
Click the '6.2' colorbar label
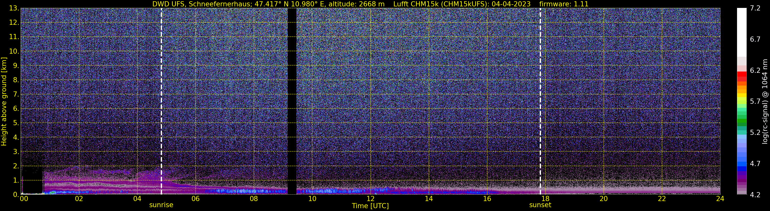(755, 71)
